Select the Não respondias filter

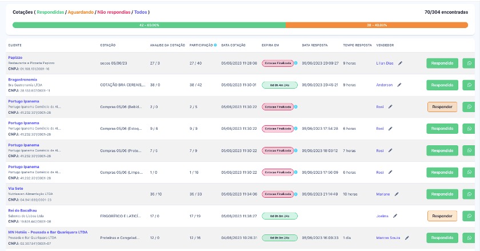(x=113, y=11)
